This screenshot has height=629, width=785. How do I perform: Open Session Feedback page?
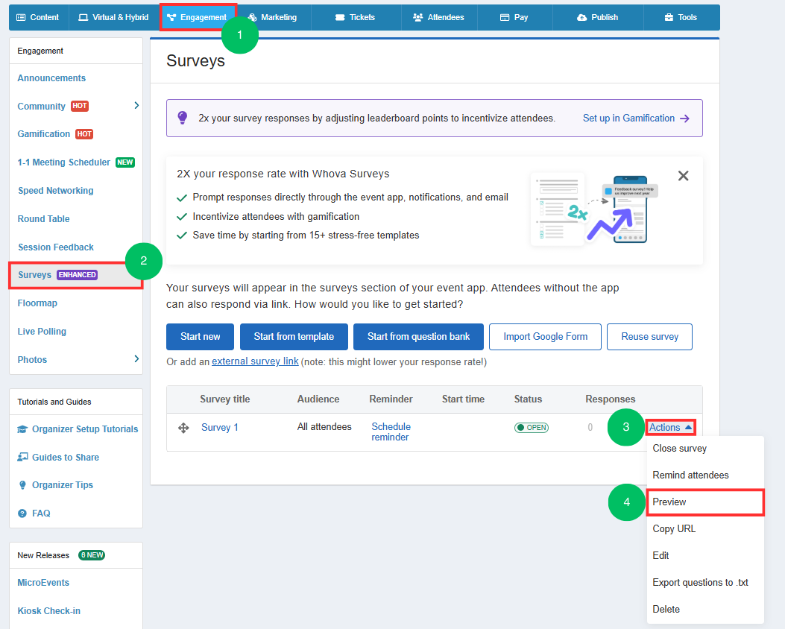(x=56, y=247)
